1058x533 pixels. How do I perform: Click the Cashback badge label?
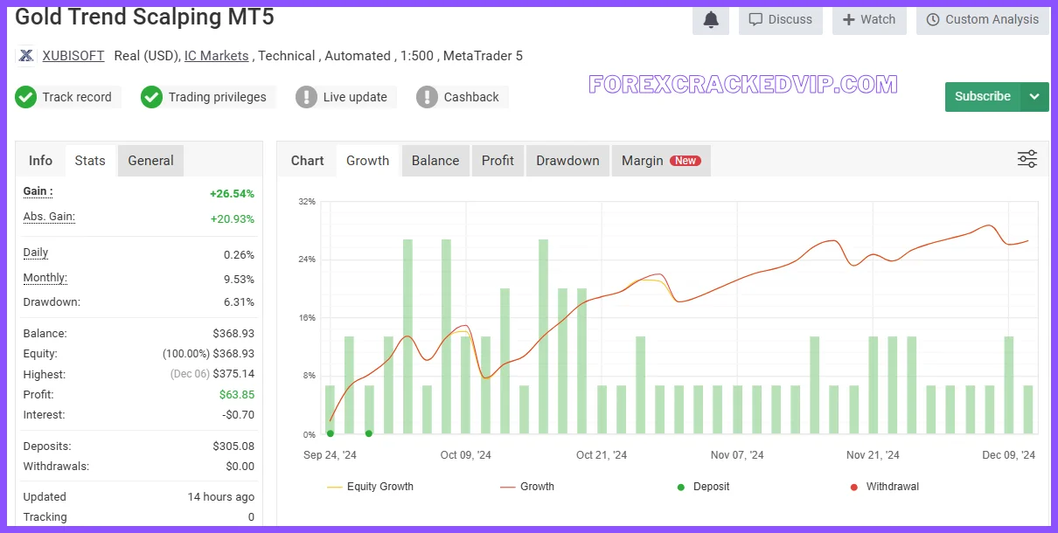pyautogui.click(x=471, y=97)
